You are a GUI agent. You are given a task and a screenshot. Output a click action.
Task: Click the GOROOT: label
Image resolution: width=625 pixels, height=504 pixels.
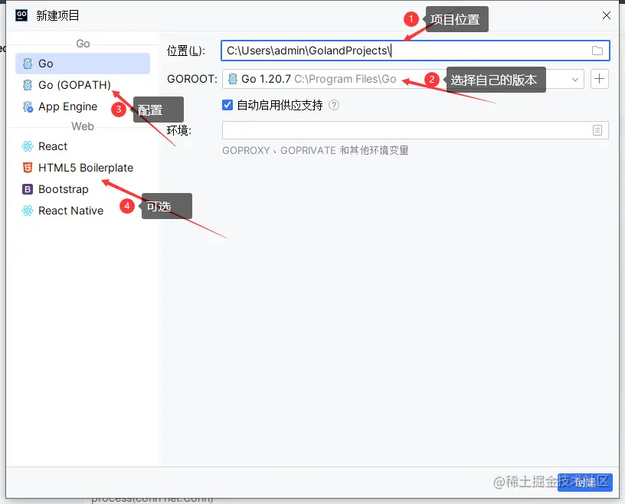pyautogui.click(x=192, y=79)
